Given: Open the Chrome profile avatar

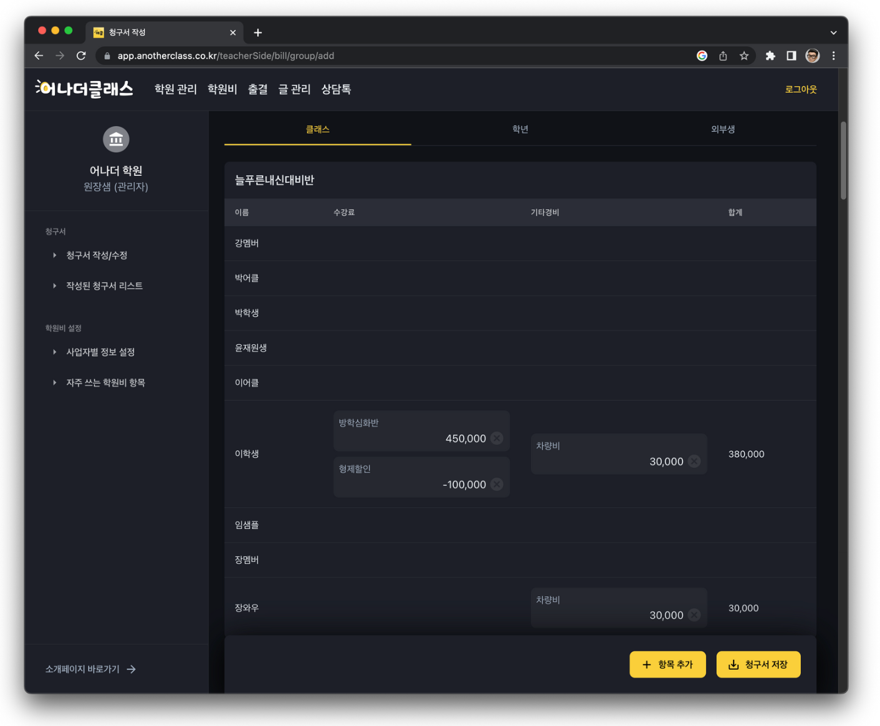Looking at the screenshot, I should (x=812, y=56).
